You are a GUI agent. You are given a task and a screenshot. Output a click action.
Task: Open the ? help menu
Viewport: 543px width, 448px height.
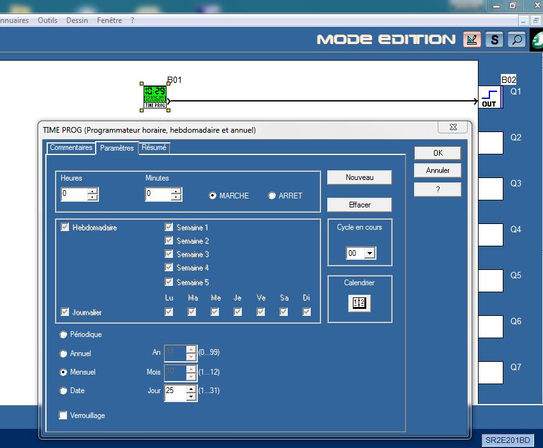coord(132,20)
